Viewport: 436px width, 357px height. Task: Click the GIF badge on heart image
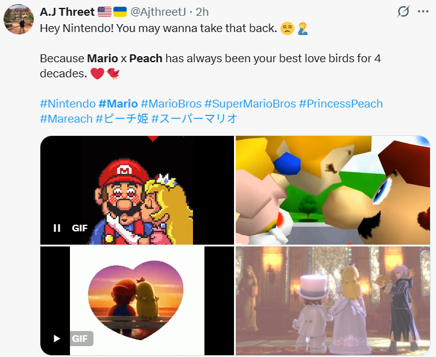[81, 339]
